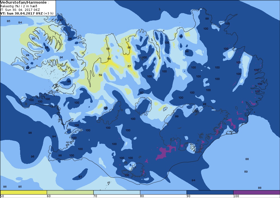Click the humidity value '90' on the map
Image resolution: width=280 pixels, height=198 pixels.
tap(73, 60)
